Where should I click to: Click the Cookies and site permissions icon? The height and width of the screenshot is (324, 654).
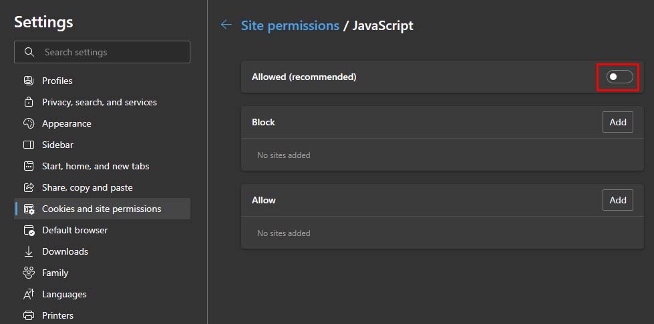coord(29,209)
